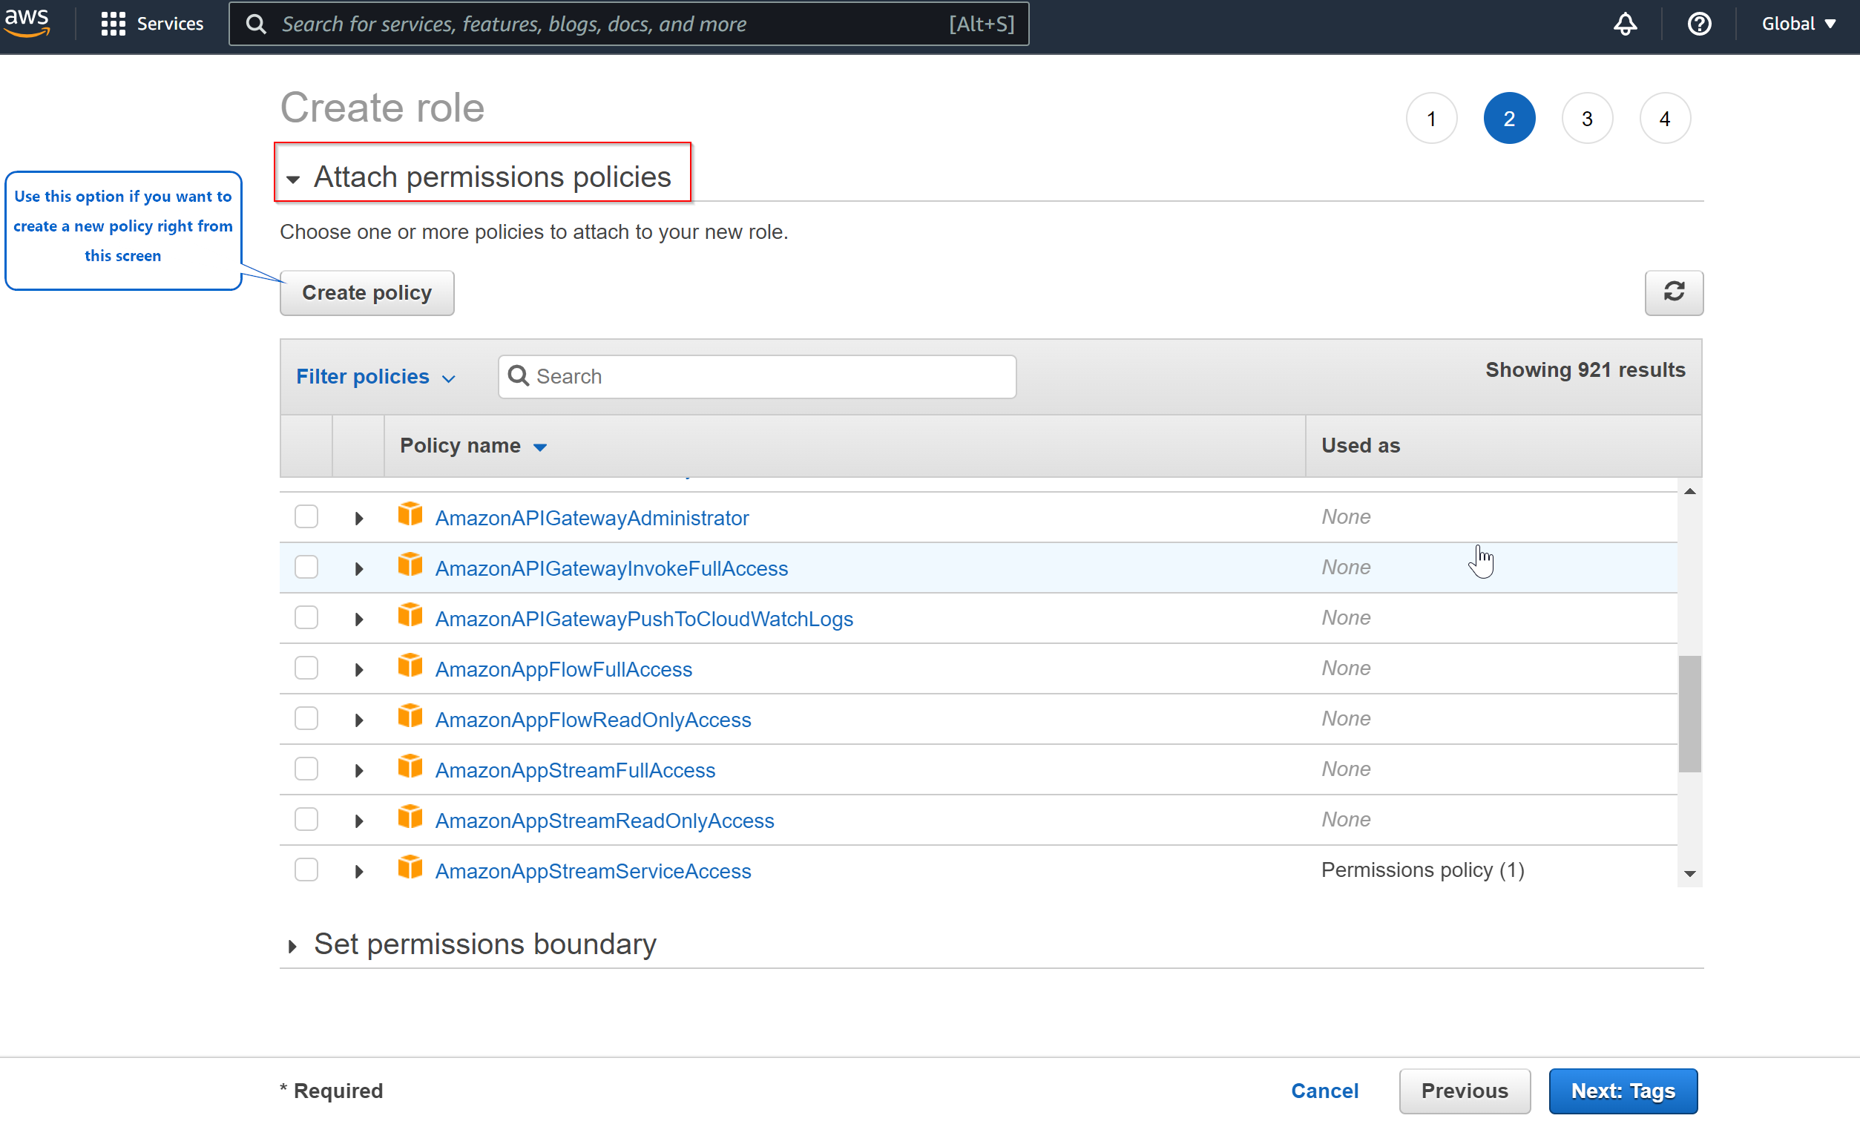Viewport: 1860px width, 1124px height.
Task: Check the AmazonAPIGatewayPushToCloudWatchLogs checkbox
Action: click(306, 617)
